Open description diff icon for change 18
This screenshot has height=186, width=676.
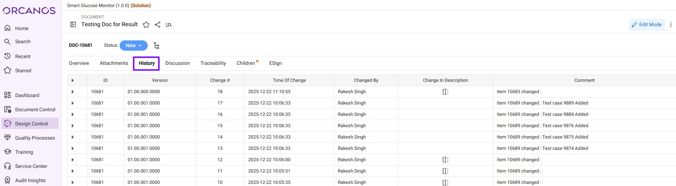445,92
